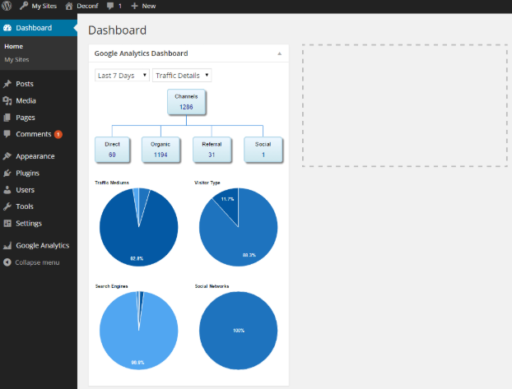Open the Last 7 Days dropdown
Viewport: 512px width, 389px height.
click(122, 76)
